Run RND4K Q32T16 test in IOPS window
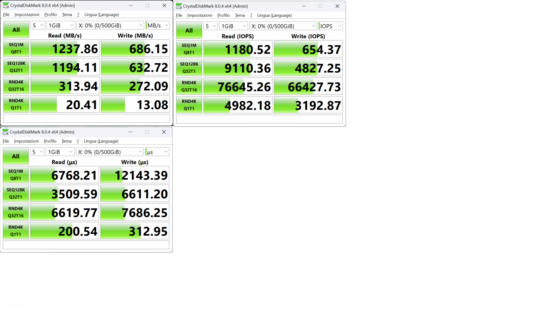 pos(189,86)
